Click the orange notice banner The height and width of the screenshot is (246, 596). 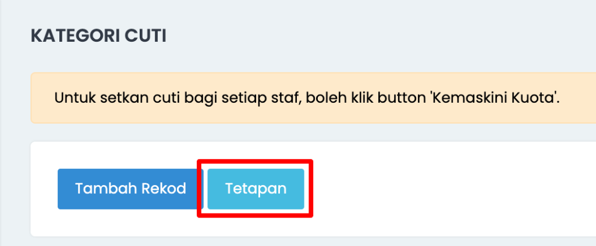313,98
